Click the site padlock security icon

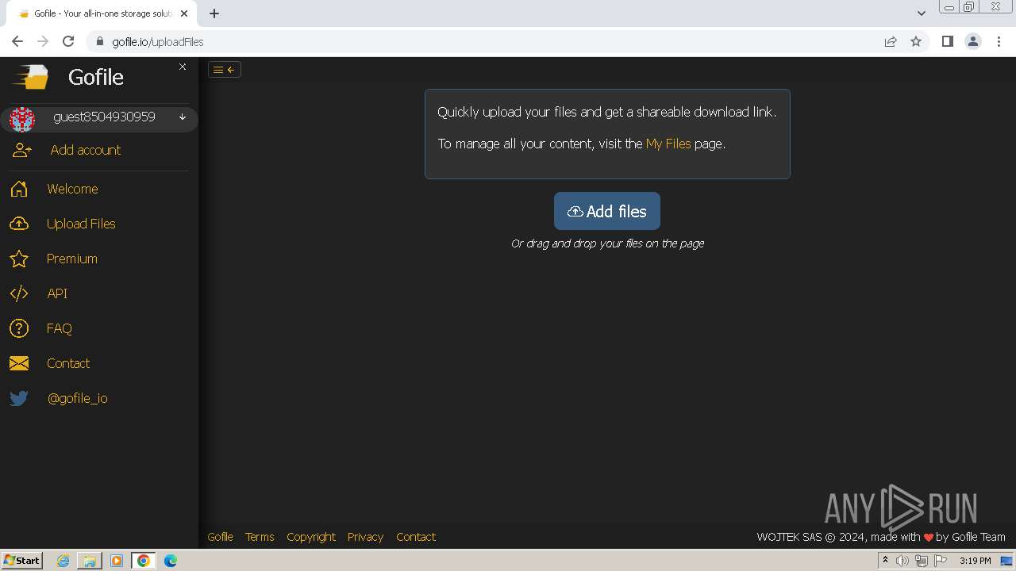click(x=100, y=41)
